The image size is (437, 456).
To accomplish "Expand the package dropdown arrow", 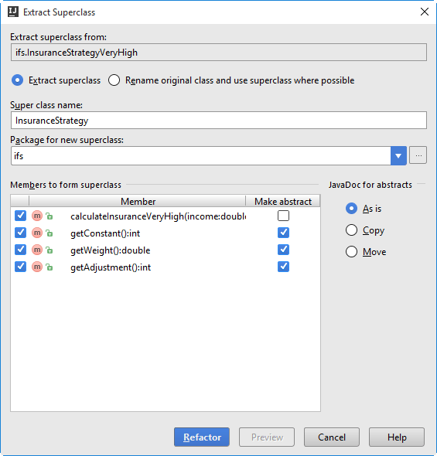I will pos(398,156).
